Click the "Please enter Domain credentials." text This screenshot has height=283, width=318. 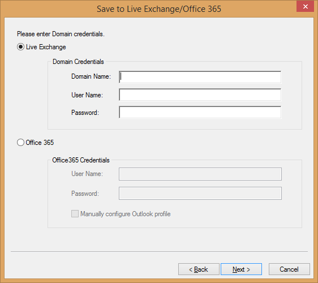point(61,34)
